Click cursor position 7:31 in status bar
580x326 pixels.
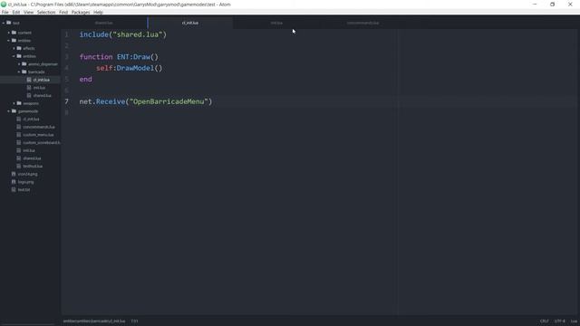[135, 321]
